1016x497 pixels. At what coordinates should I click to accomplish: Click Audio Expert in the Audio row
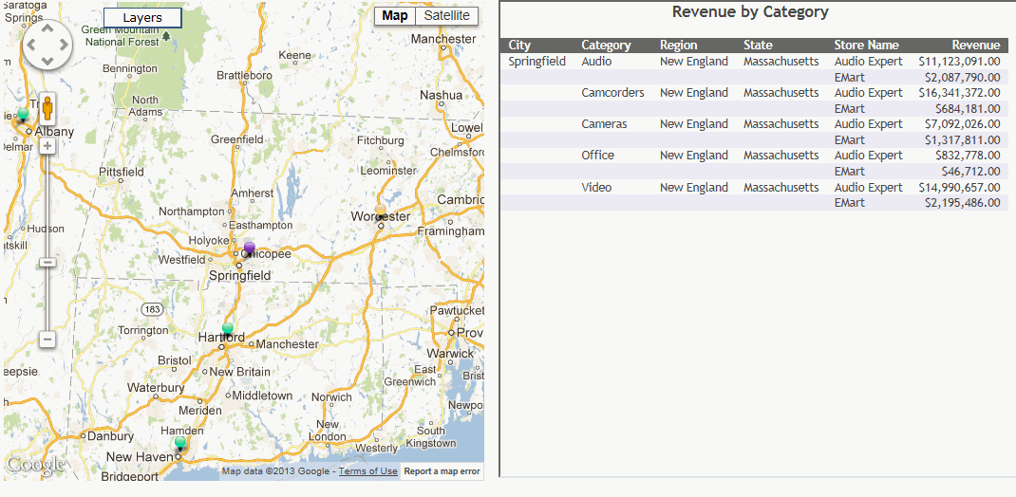click(x=868, y=63)
